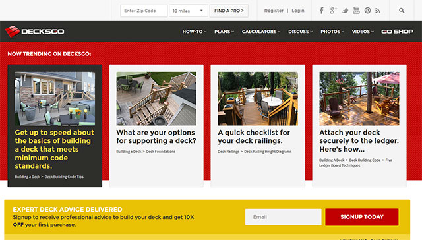The width and height of the screenshot is (422, 240).
Task: Expand the How-To menu
Action: [x=195, y=32]
